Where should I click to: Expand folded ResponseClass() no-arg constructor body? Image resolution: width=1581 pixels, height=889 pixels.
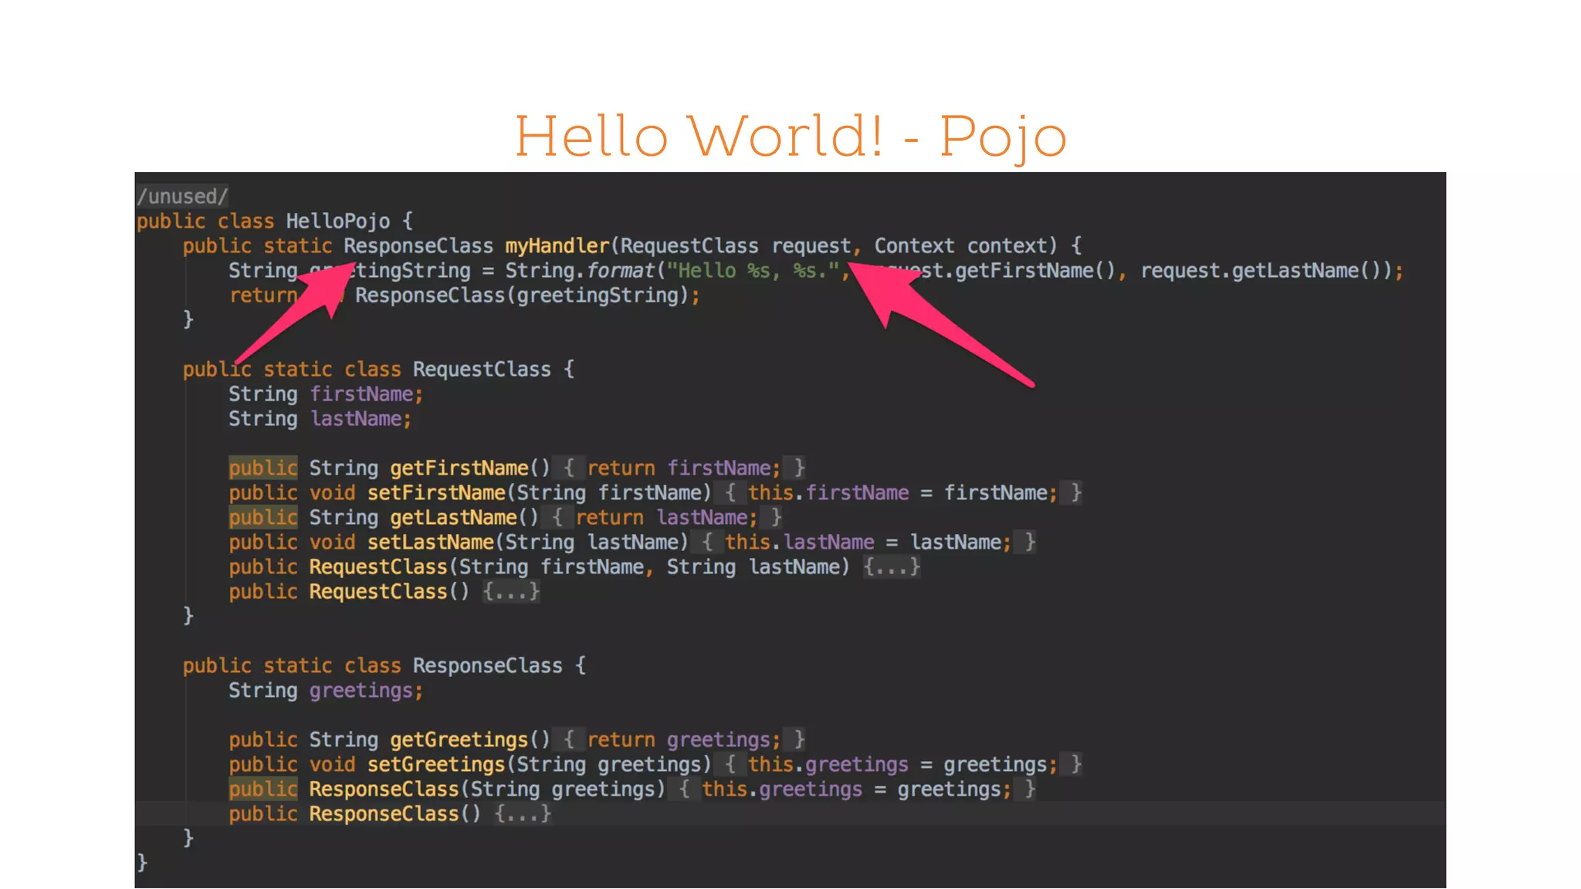[x=523, y=814]
